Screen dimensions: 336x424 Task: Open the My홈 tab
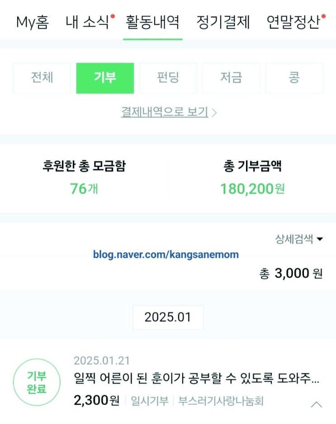(x=33, y=22)
